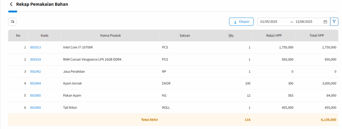The width and height of the screenshot is (342, 129).
Task: Click the ROLL unit cell
Action: pos(166,107)
